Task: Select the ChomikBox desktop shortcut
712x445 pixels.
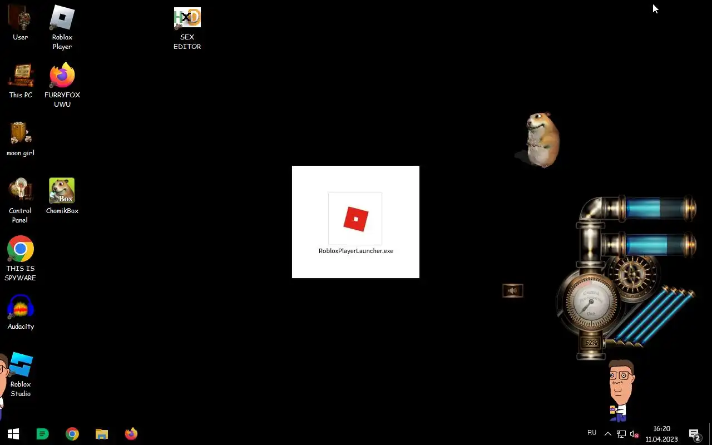Action: pos(62,196)
